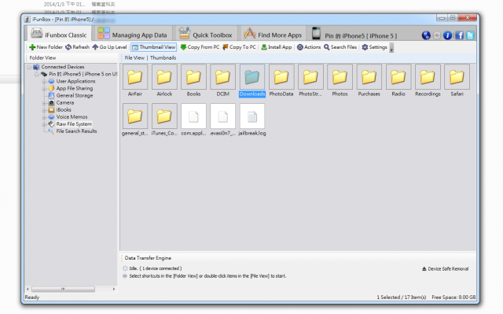Image resolution: width=503 pixels, height=314 pixels.
Task: Select File Search Results in tree
Action: pyautogui.click(x=76, y=131)
